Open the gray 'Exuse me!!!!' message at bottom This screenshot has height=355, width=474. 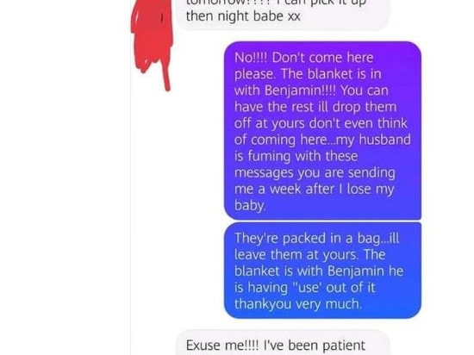[x=283, y=343]
